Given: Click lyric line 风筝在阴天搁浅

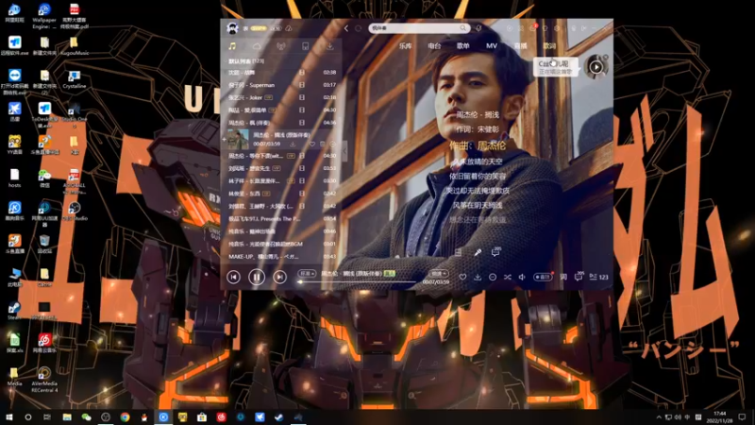Looking at the screenshot, I should (x=478, y=205).
